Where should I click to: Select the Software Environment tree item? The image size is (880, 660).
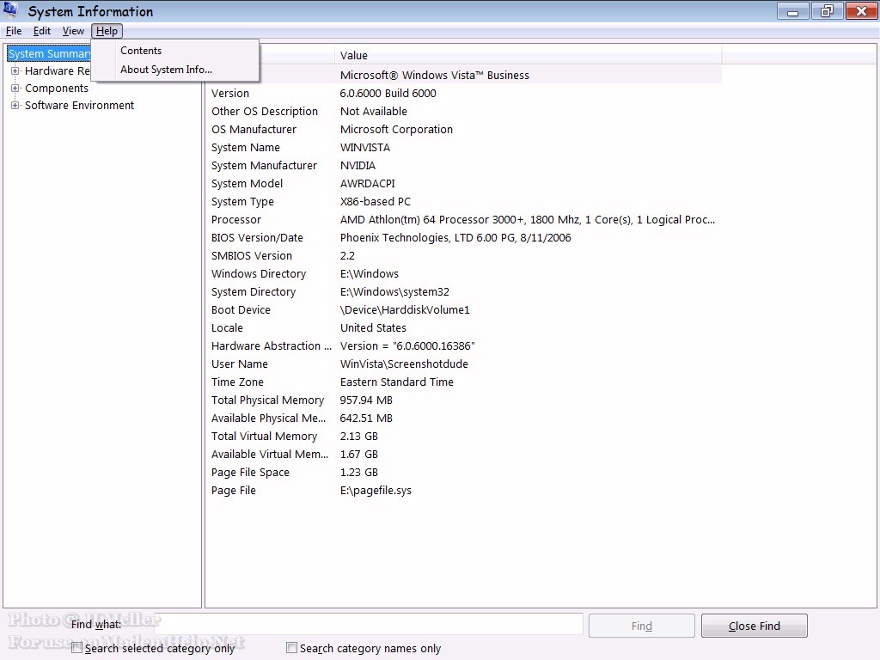tap(79, 105)
